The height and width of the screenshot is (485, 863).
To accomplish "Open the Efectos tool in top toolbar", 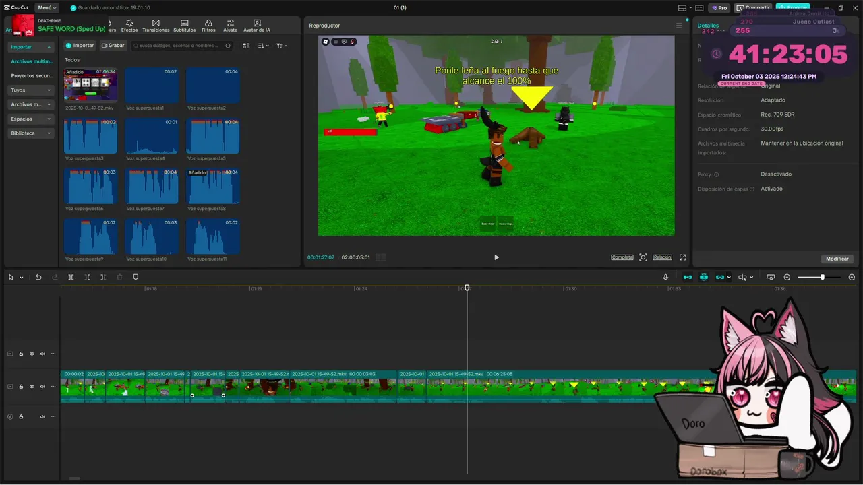I will click(129, 26).
